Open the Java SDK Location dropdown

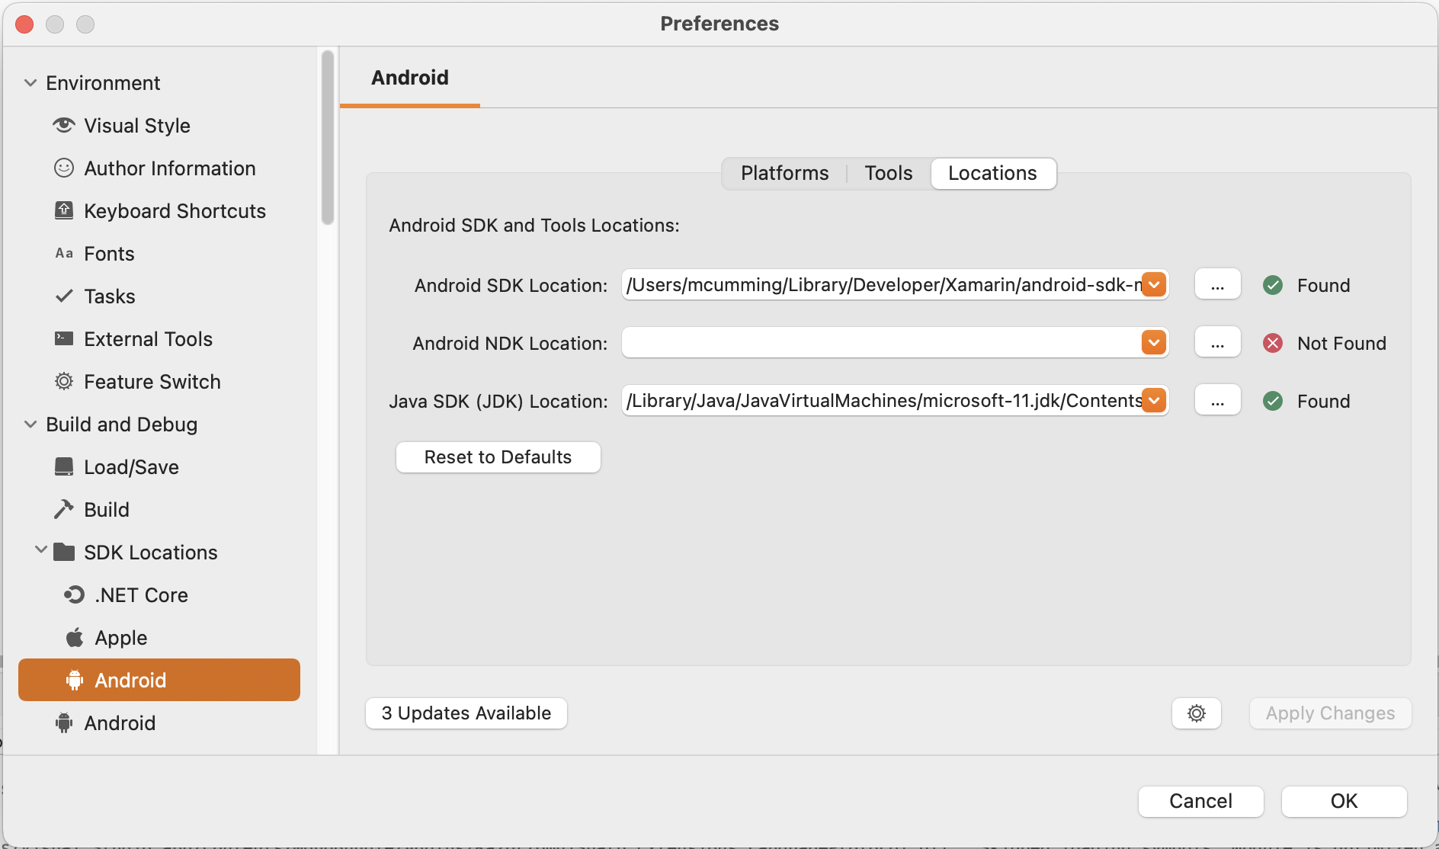(1153, 400)
